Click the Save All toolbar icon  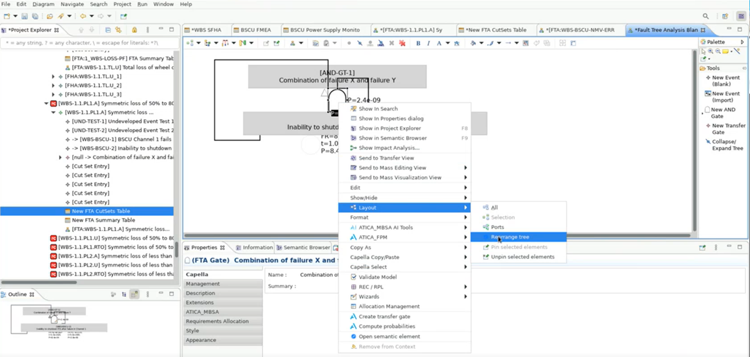[x=35, y=16]
